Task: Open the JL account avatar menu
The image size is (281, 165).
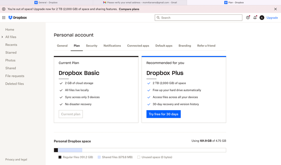Action: [262, 17]
